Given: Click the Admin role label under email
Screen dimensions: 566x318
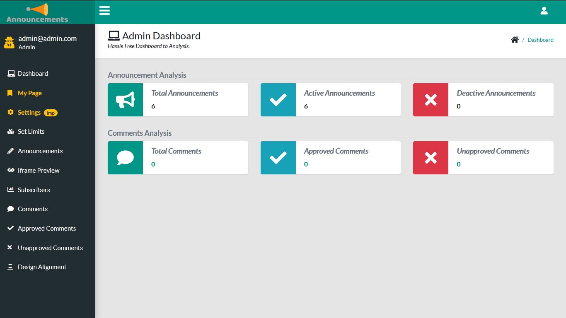Looking at the screenshot, I should [27, 47].
